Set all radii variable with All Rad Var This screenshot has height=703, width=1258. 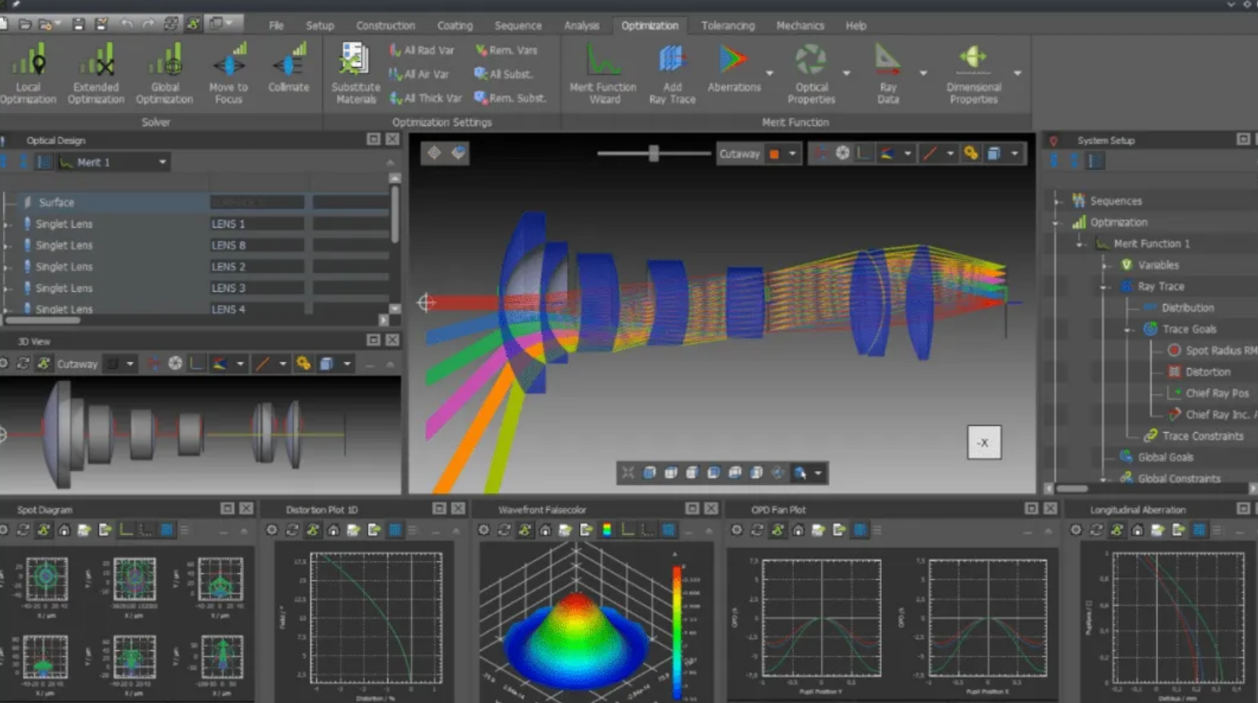[422, 50]
